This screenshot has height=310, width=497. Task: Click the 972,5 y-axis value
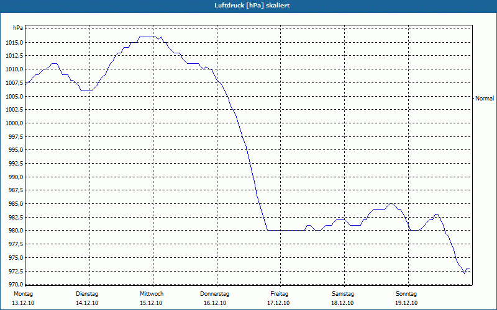(x=16, y=271)
